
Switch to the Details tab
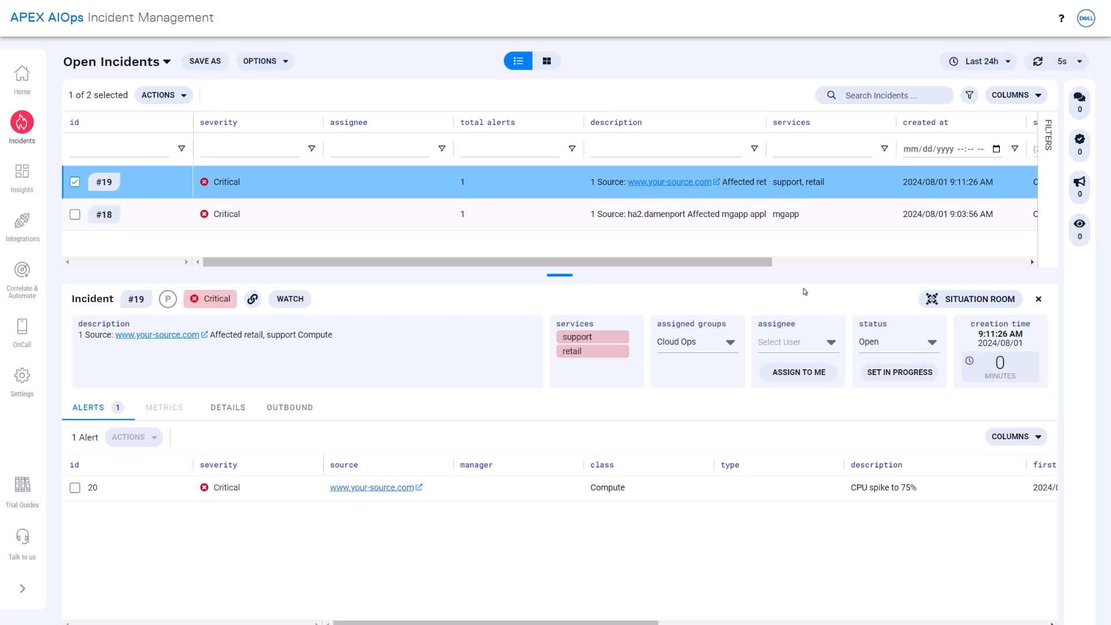point(228,407)
